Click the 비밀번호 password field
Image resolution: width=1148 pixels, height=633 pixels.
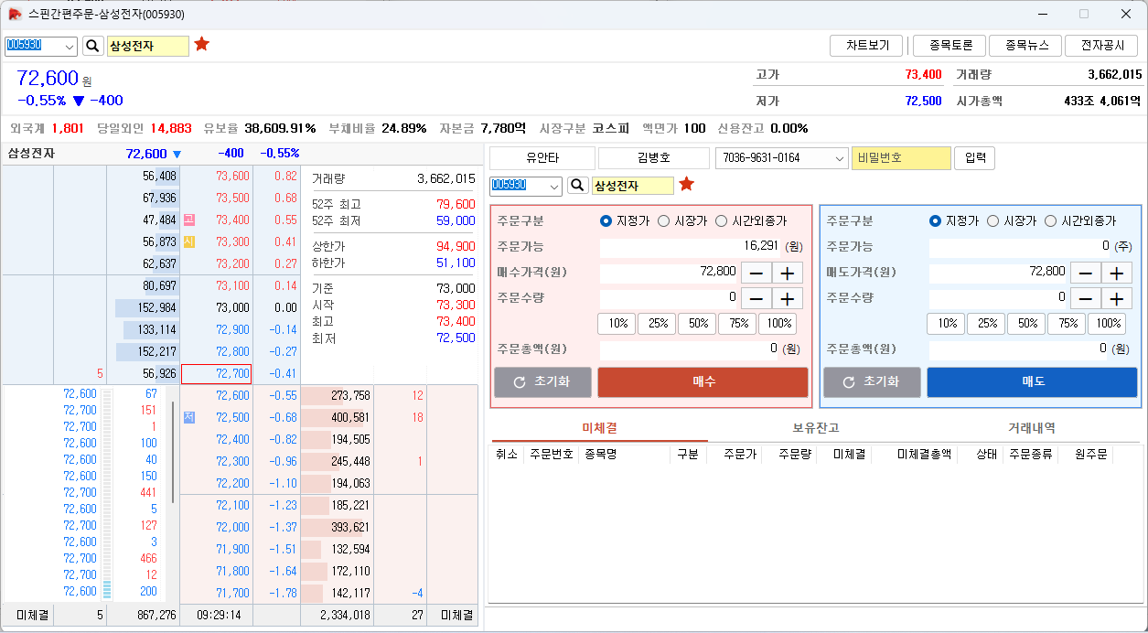(901, 158)
